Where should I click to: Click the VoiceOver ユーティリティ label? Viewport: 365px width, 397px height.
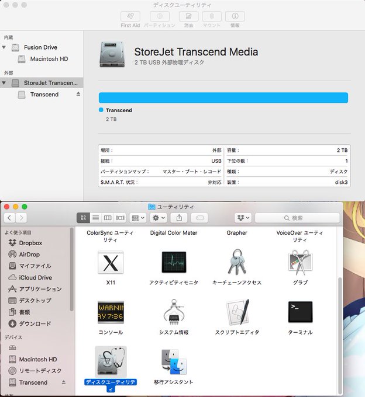coord(300,236)
